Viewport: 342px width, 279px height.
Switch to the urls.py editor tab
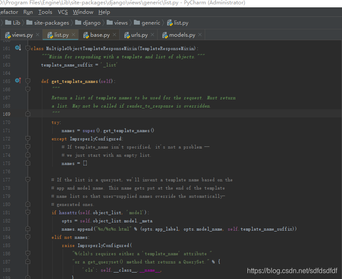coord(139,35)
